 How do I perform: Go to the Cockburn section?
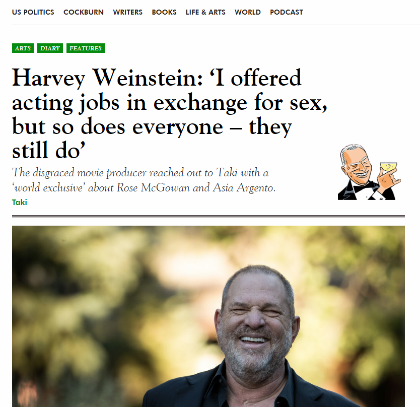84,12
